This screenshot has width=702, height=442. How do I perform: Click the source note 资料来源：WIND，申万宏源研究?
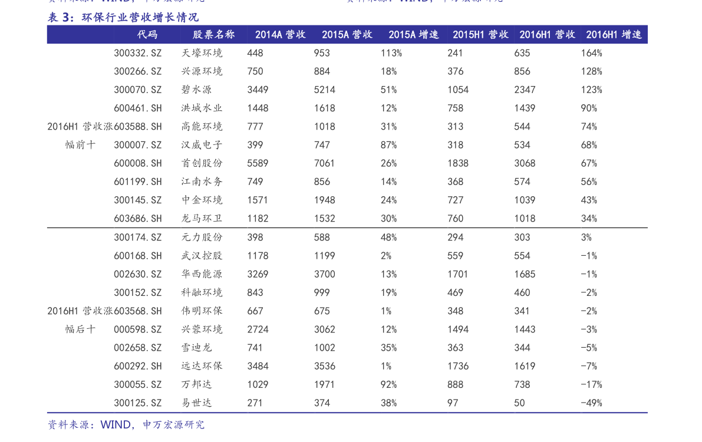click(x=126, y=424)
